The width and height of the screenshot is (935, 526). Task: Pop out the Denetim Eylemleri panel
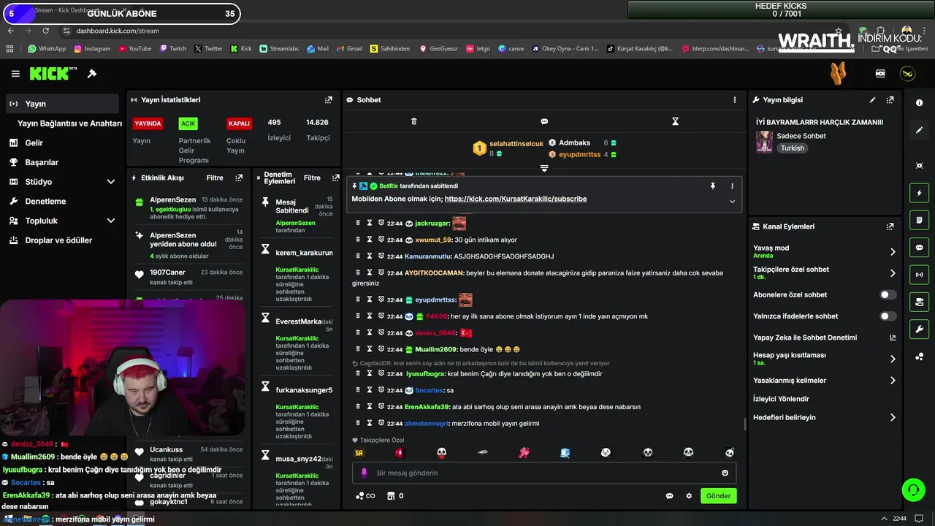tap(335, 178)
